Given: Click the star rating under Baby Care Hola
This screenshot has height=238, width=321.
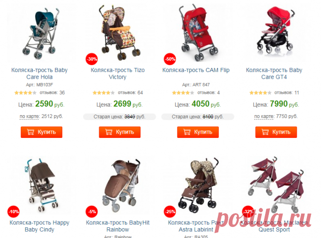Looking at the screenshot, I should (25, 93).
